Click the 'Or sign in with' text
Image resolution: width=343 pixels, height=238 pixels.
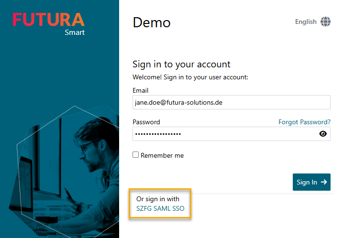click(x=157, y=198)
